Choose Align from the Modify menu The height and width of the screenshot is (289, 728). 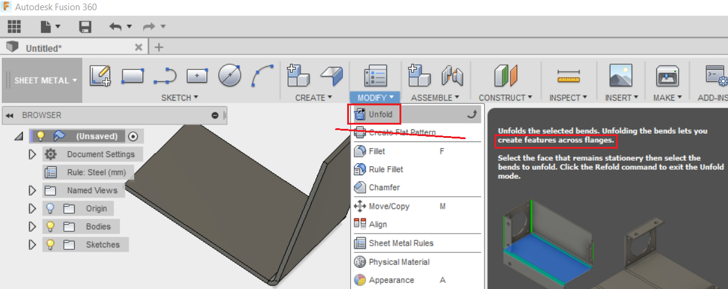[x=416, y=224]
